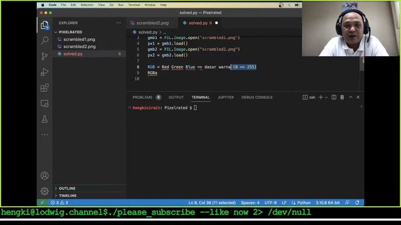This screenshot has width=401, height=225.
Task: Open terminal launch profile dropdown arrow
Action: click(326, 97)
